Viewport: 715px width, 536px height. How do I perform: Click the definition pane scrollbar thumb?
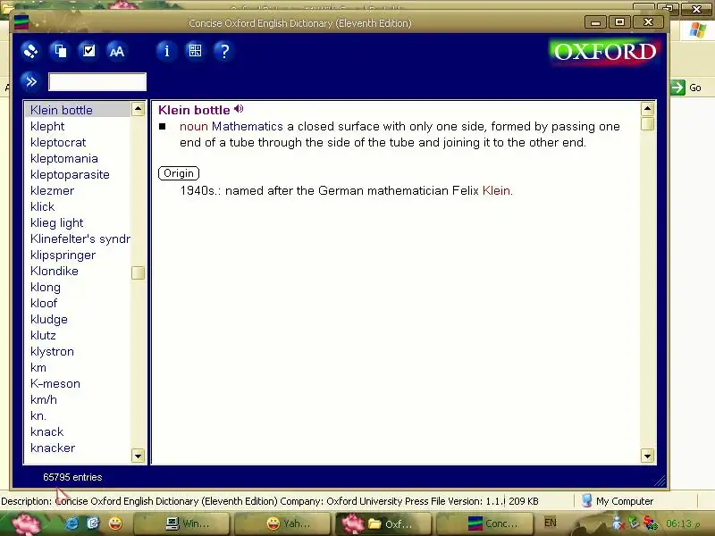click(x=647, y=124)
